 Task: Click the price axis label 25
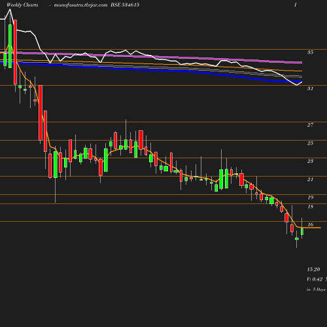pos(310,143)
